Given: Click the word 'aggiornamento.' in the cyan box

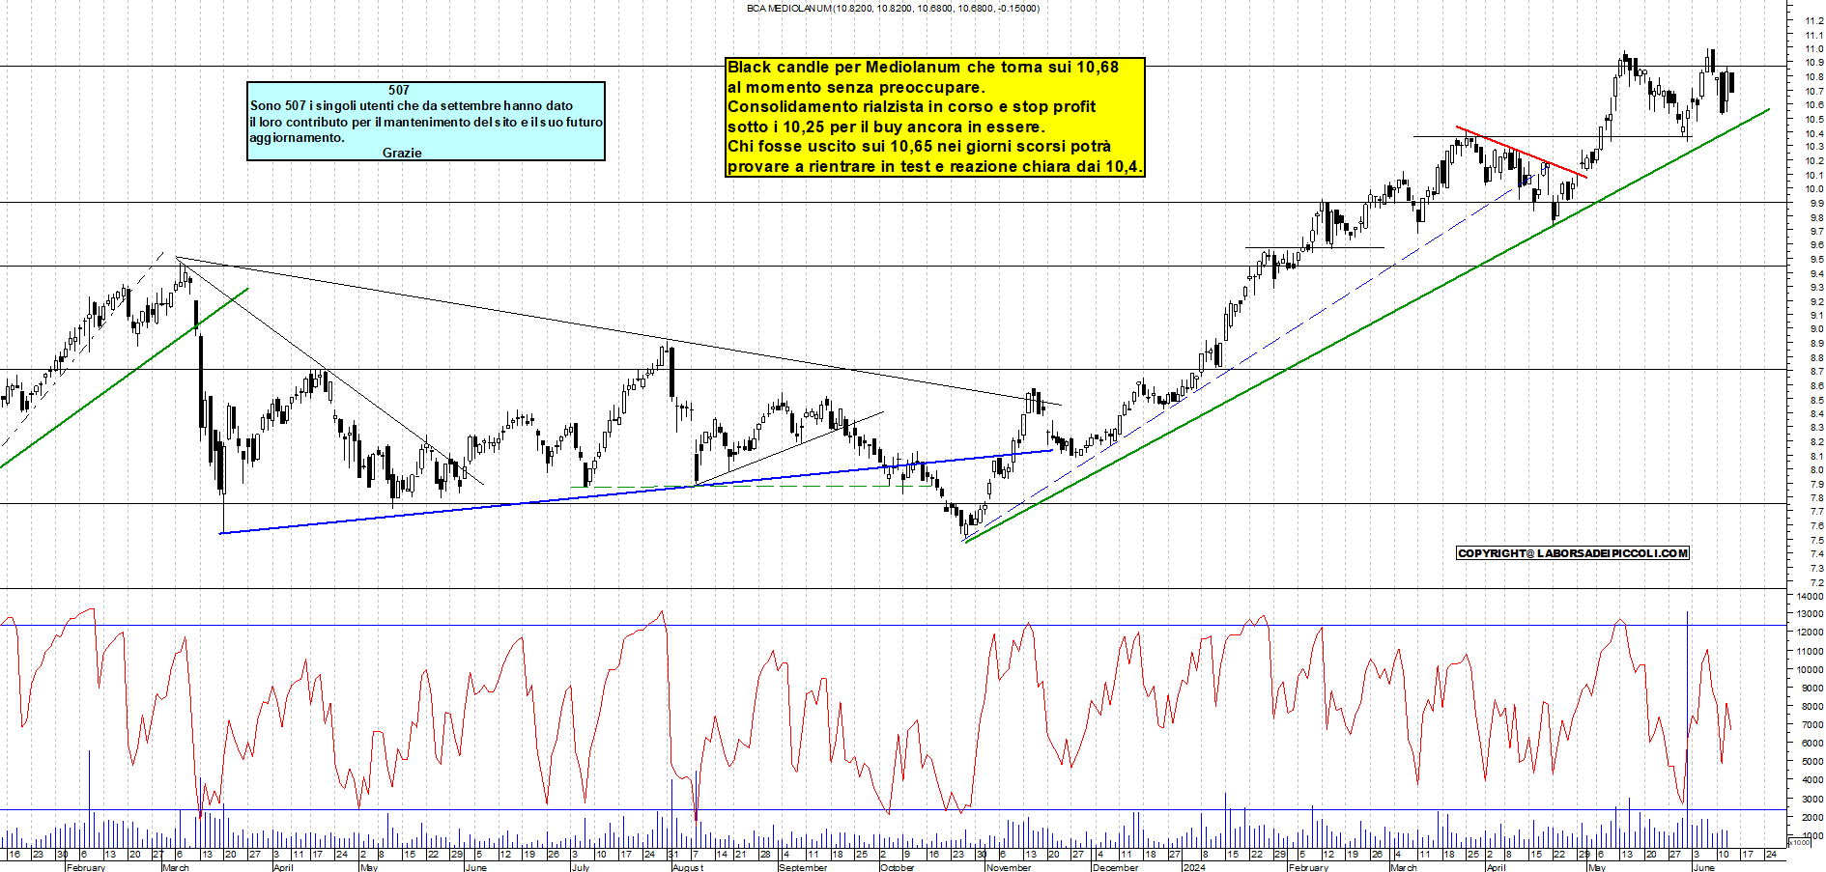Looking at the screenshot, I should 297,137.
